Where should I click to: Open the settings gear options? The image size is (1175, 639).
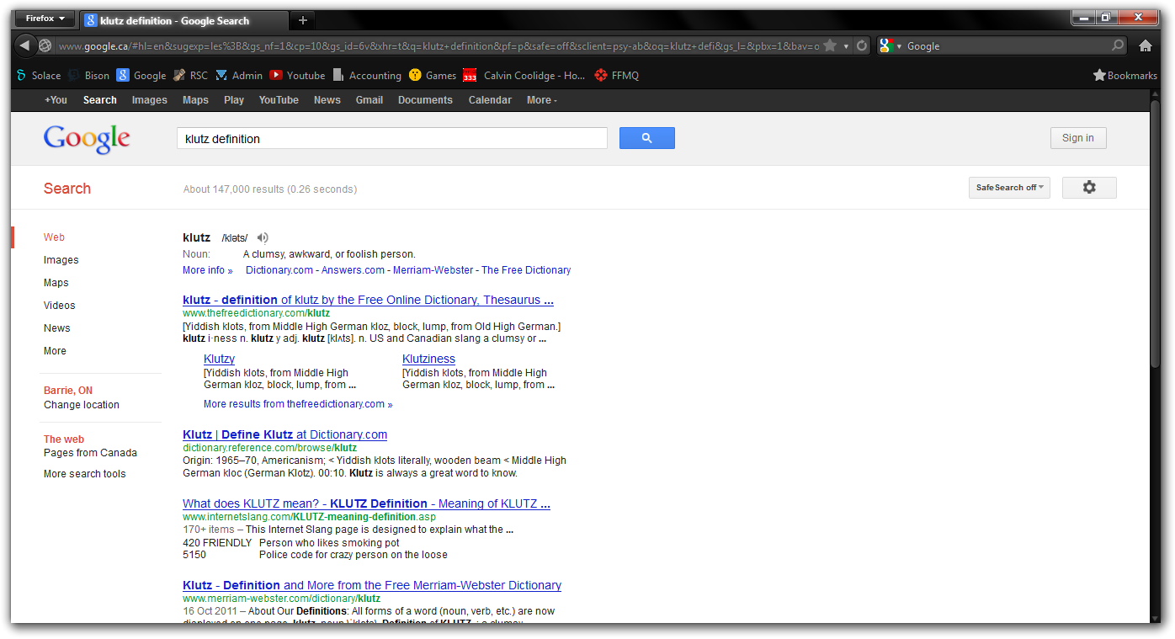1089,188
